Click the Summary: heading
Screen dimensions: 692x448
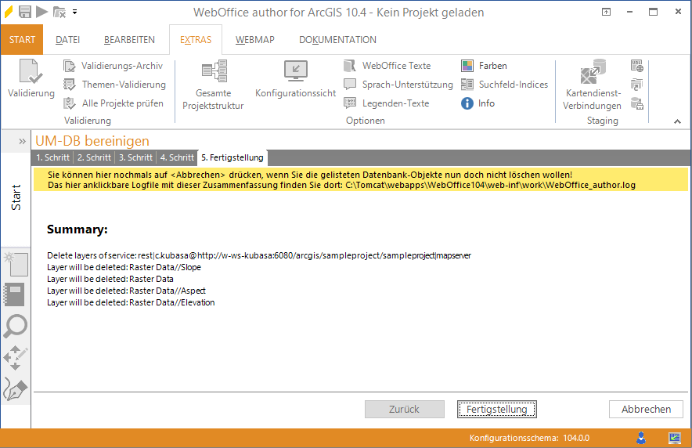[77, 229]
